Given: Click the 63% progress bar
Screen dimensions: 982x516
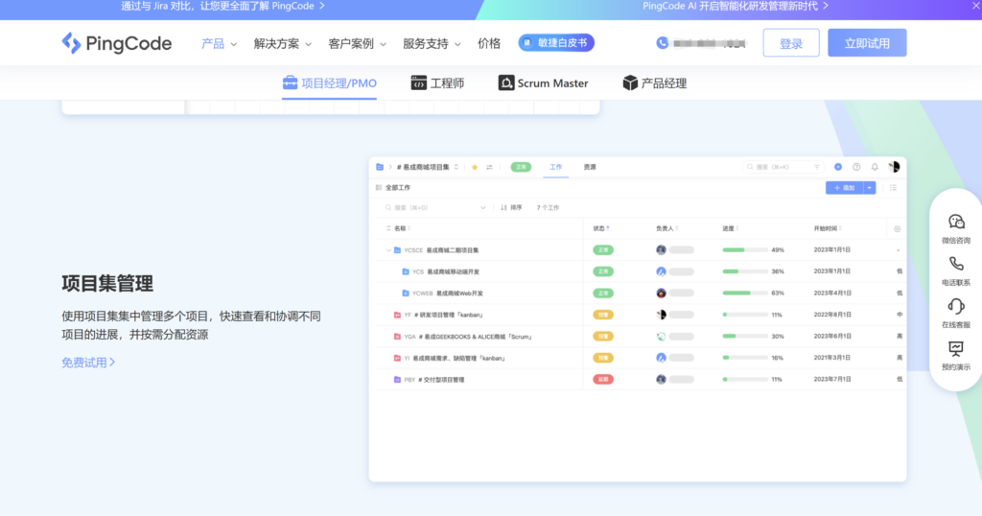Looking at the screenshot, I should pos(744,293).
